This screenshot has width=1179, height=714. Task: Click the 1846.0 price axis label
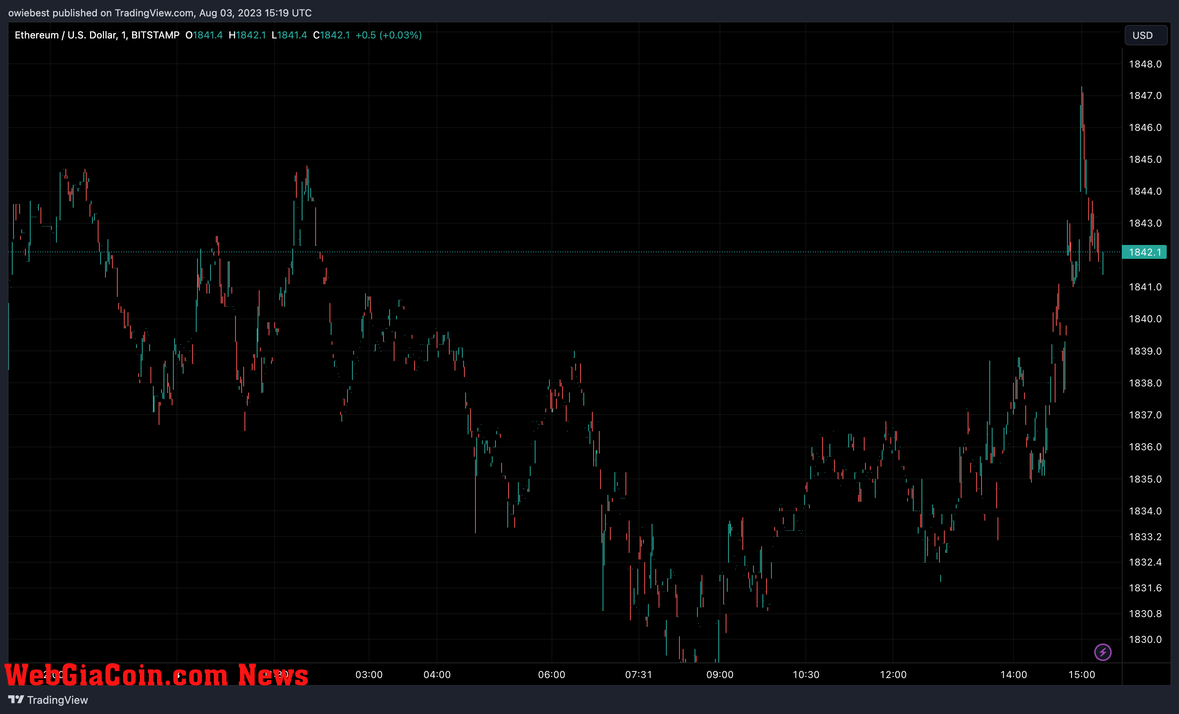[1145, 127]
